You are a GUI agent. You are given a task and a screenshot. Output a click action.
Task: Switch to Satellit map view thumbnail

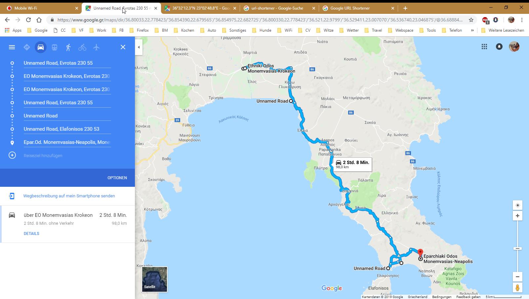pyautogui.click(x=155, y=280)
